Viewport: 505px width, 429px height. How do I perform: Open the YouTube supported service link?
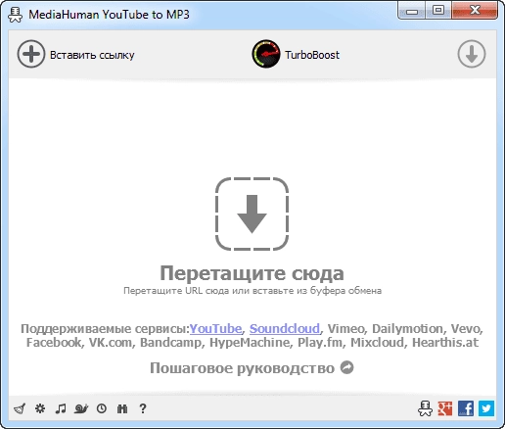(x=215, y=328)
